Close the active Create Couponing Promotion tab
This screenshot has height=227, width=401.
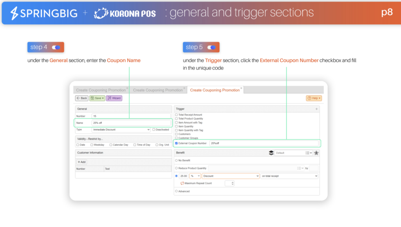241,88
